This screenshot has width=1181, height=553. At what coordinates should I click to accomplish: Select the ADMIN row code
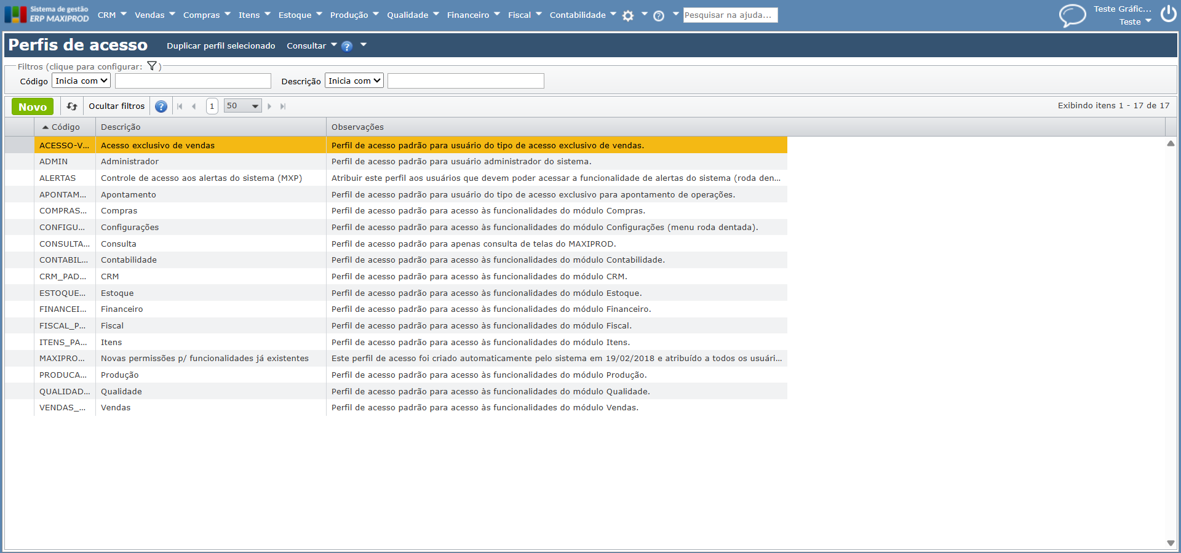[65, 162]
